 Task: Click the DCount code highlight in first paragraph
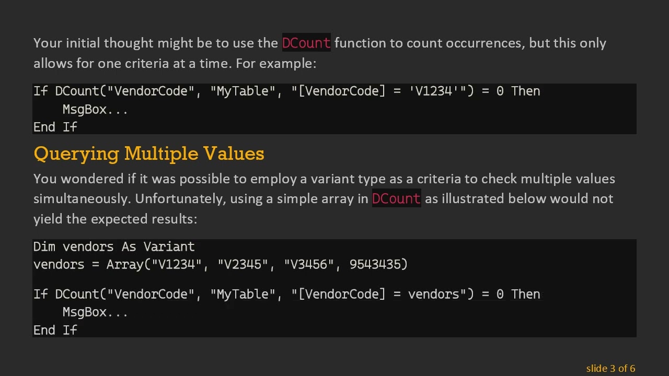pyautogui.click(x=306, y=43)
